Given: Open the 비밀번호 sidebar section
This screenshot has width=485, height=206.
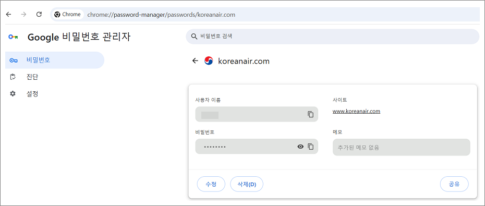Looking at the screenshot, I should pos(55,60).
